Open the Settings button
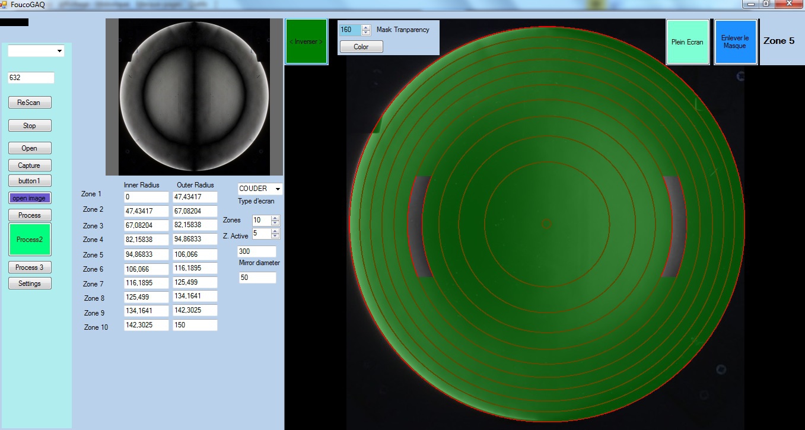Screen dimensions: 805x430 [x=30, y=284]
